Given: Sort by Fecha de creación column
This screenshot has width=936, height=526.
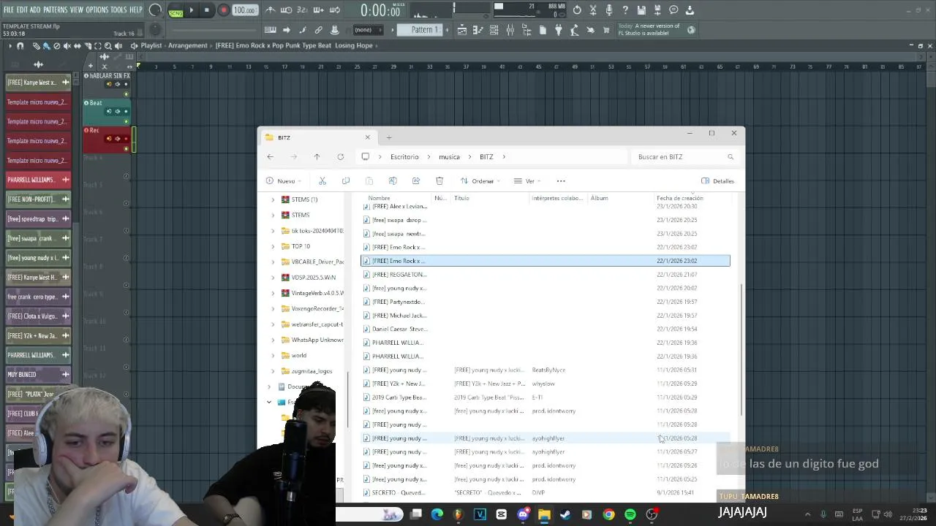Looking at the screenshot, I should tap(679, 198).
